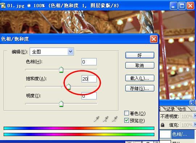This screenshot has width=196, height=143.
Task: Click the 明度 lightness slider handle
Action: tap(61, 104)
